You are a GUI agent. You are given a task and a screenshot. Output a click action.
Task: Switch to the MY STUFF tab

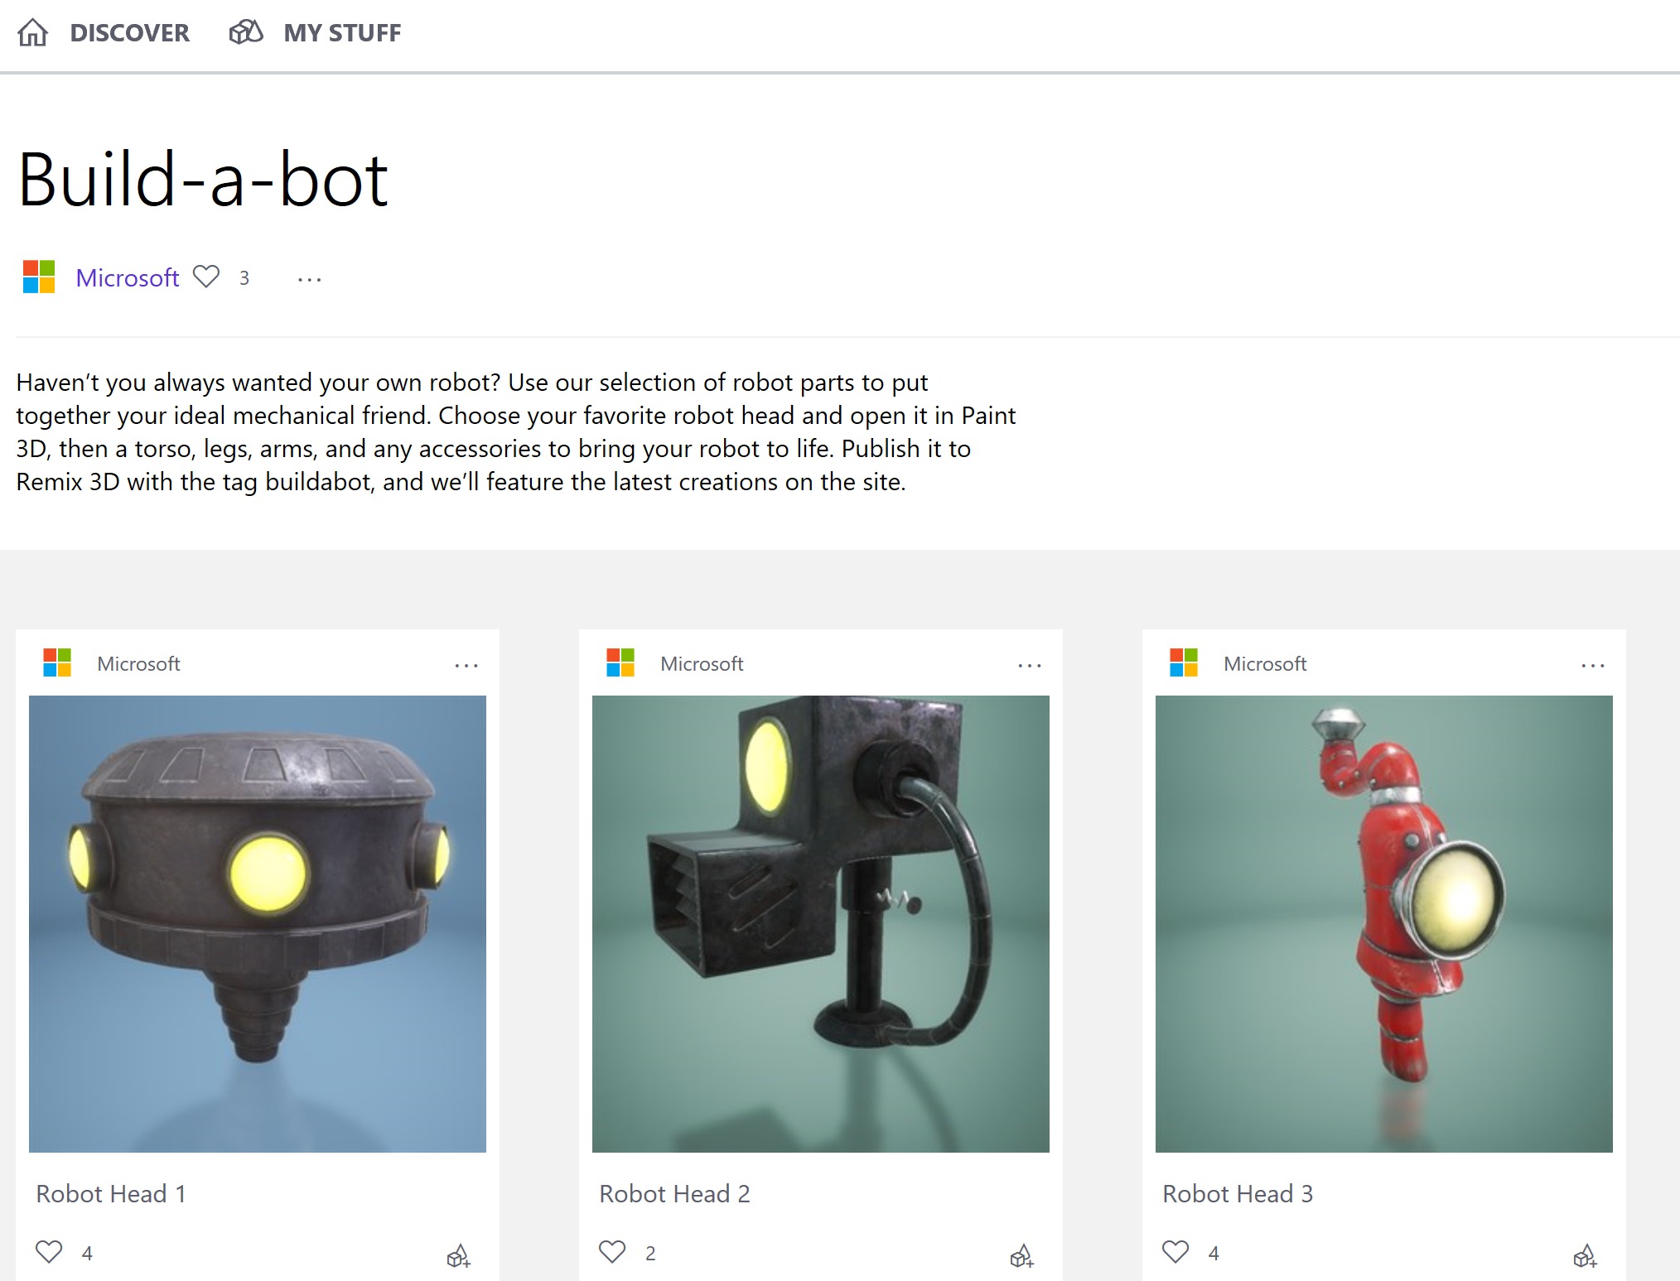click(341, 33)
